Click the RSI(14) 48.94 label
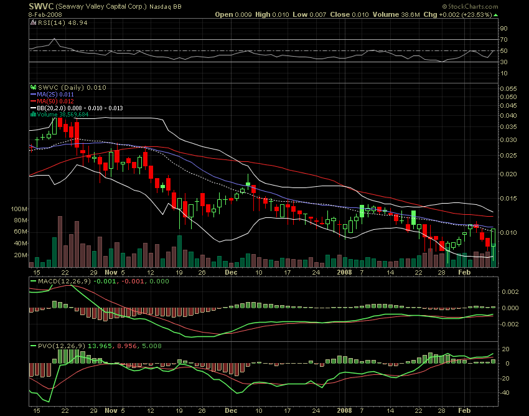The height and width of the screenshot is (416, 529). (63, 22)
